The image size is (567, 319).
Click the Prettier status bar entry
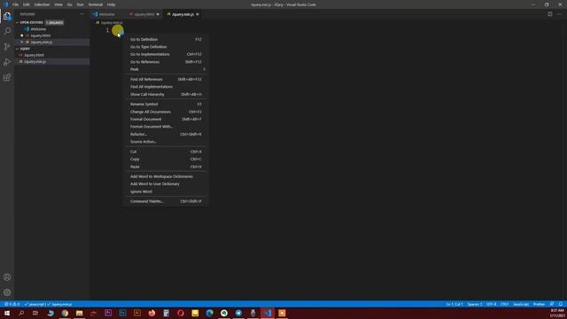(539, 304)
